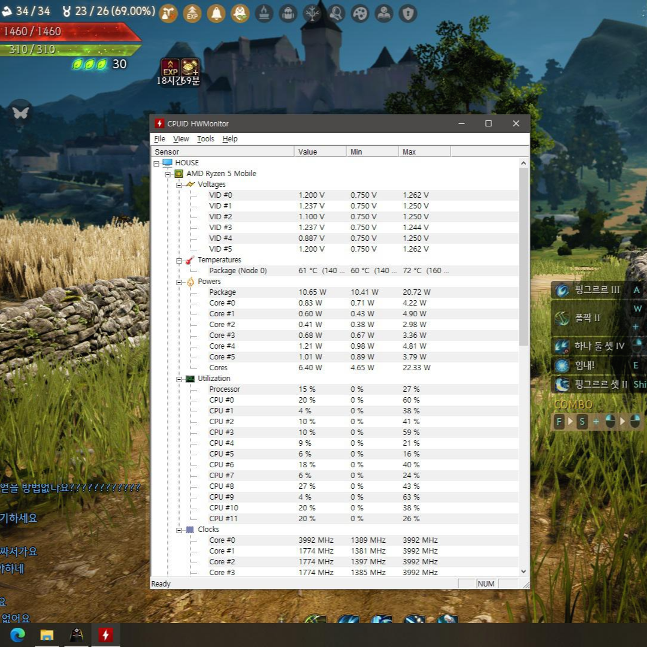This screenshot has height=647, width=647.
Task: Collapse the AMD Ryzen 5 Mobile node
Action: (168, 174)
